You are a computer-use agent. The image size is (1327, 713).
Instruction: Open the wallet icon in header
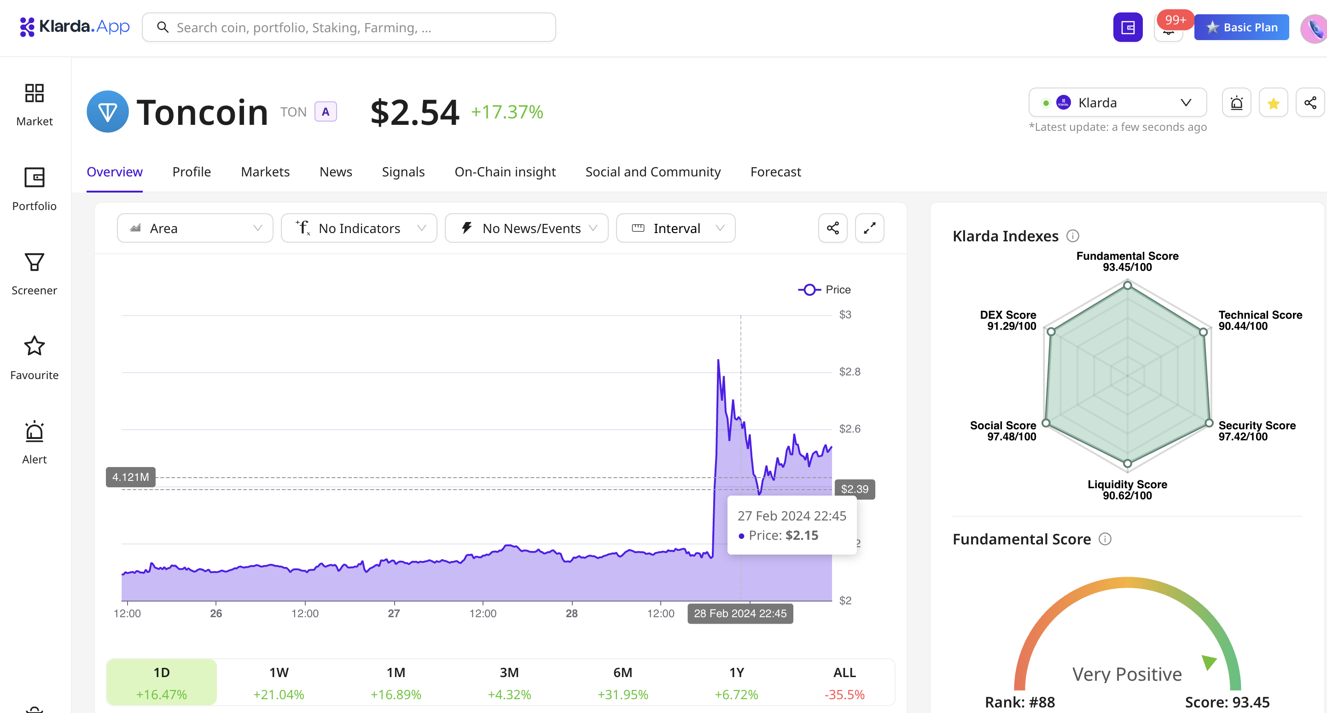tap(1127, 27)
